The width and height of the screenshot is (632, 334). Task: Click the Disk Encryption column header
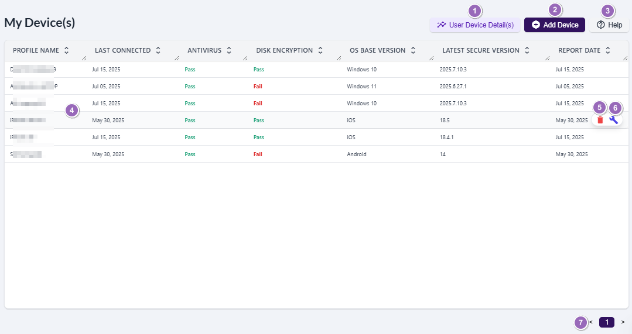(x=284, y=50)
